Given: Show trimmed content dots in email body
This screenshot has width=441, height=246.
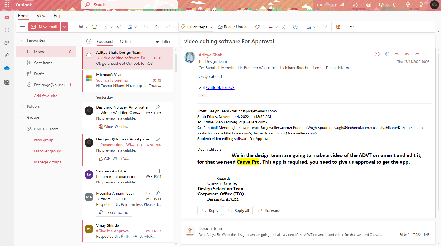Looking at the screenshot, I should point(202,96).
